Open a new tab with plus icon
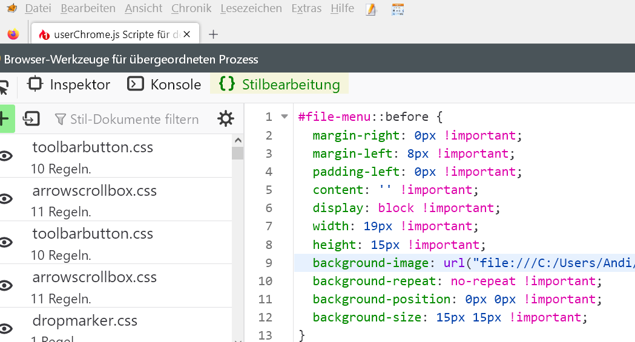The height and width of the screenshot is (342, 635). tap(213, 34)
